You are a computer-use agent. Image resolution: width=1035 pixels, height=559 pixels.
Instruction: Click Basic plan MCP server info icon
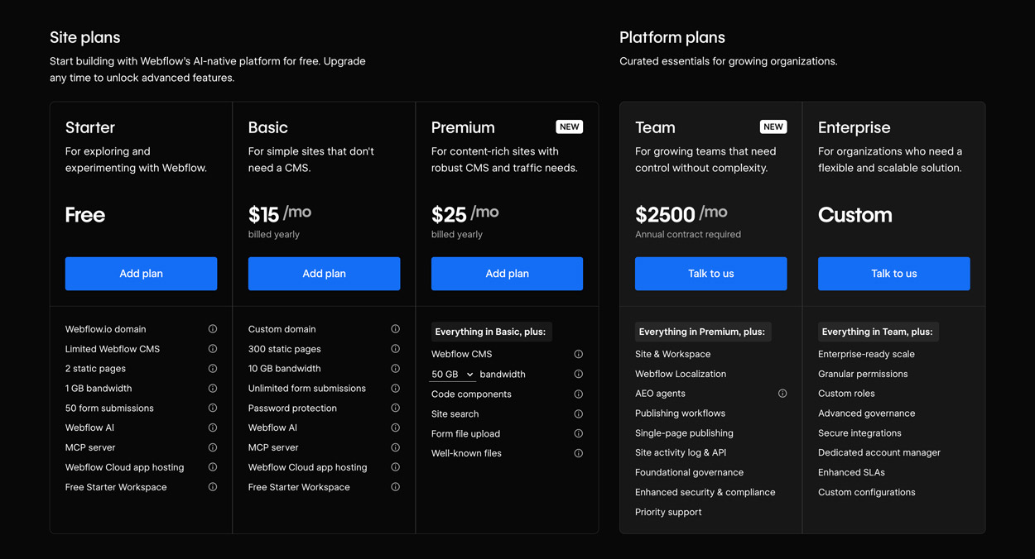(x=396, y=447)
